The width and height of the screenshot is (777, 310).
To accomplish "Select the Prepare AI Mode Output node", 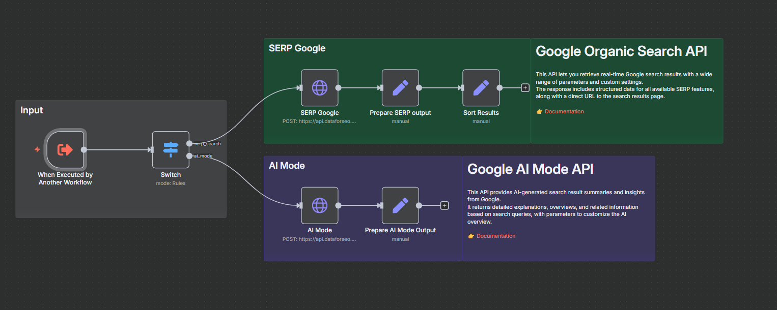I will click(x=400, y=205).
